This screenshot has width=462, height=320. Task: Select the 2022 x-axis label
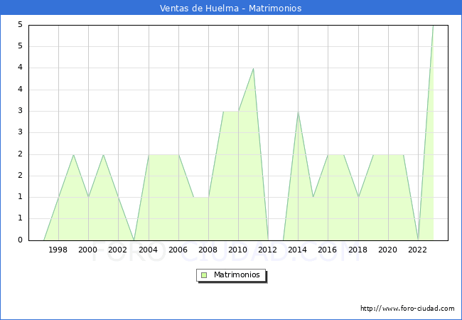click(x=417, y=250)
